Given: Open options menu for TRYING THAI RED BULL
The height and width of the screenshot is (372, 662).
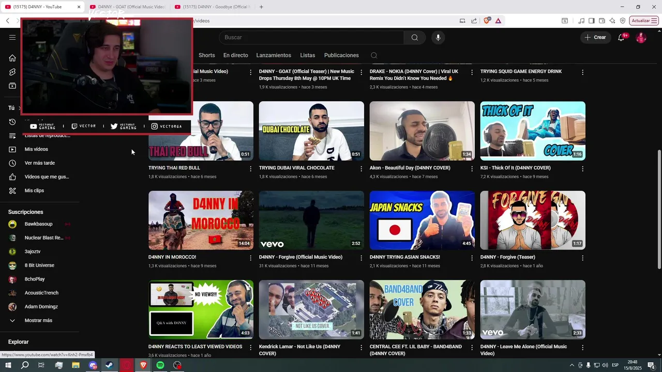Looking at the screenshot, I should 251,168.
